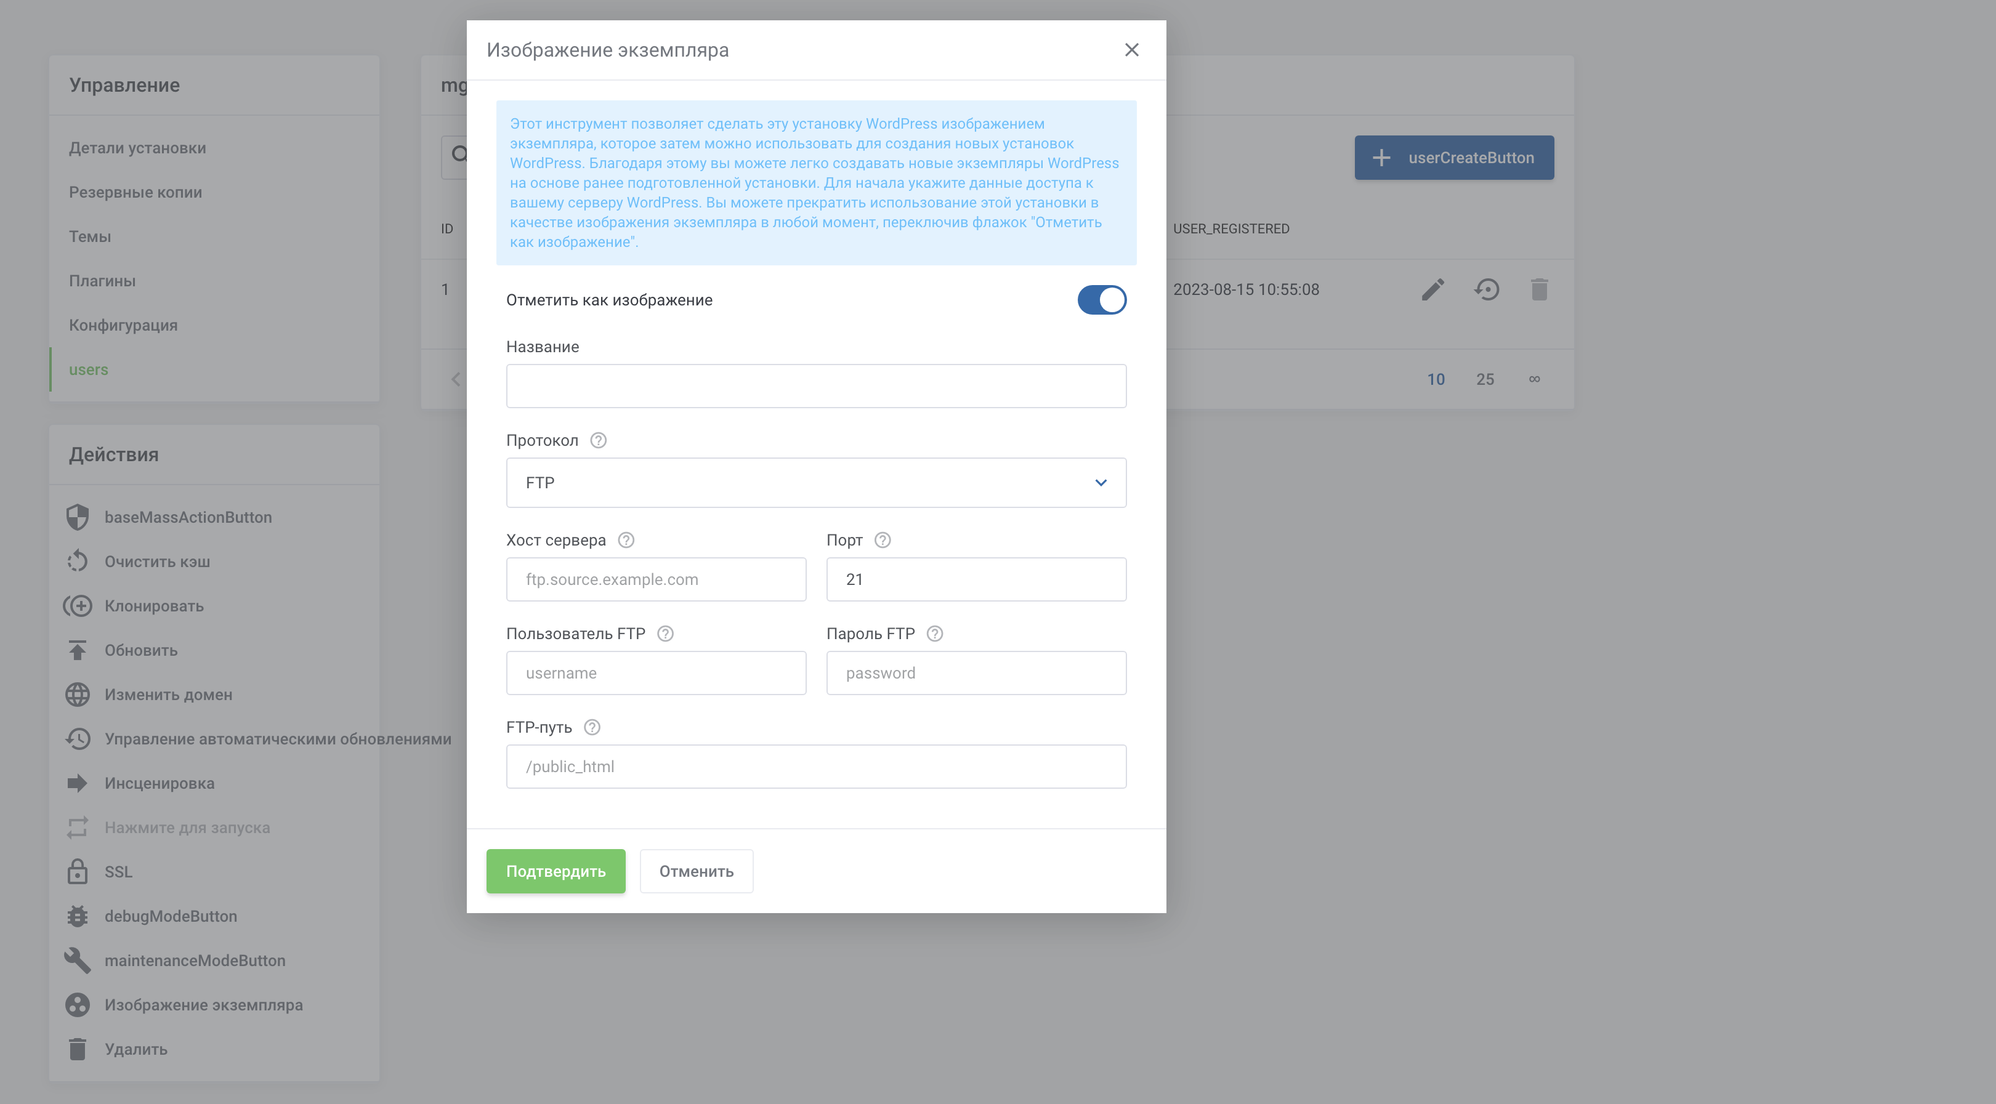Toggle the Отметить как изображение switch
1996x1104 pixels.
[x=1101, y=300]
